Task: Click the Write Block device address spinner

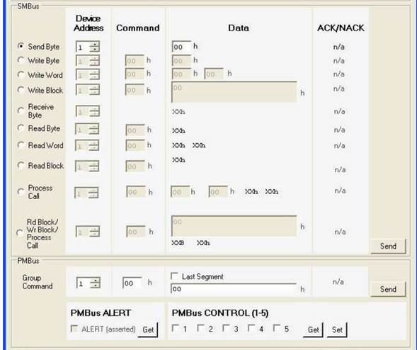Action: pos(88,90)
